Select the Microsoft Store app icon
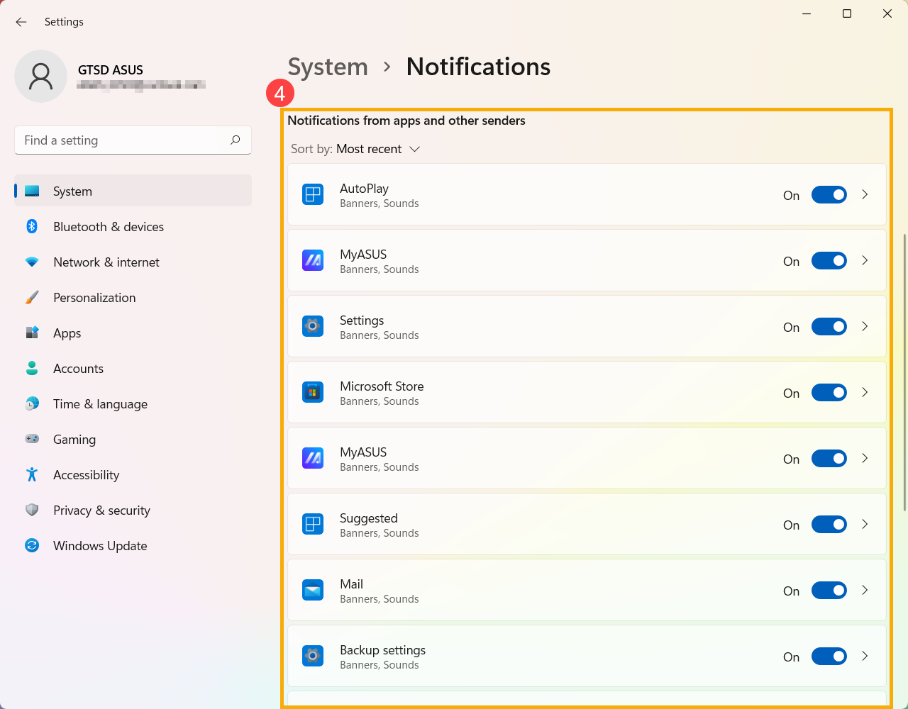Image resolution: width=908 pixels, height=709 pixels. (x=313, y=392)
